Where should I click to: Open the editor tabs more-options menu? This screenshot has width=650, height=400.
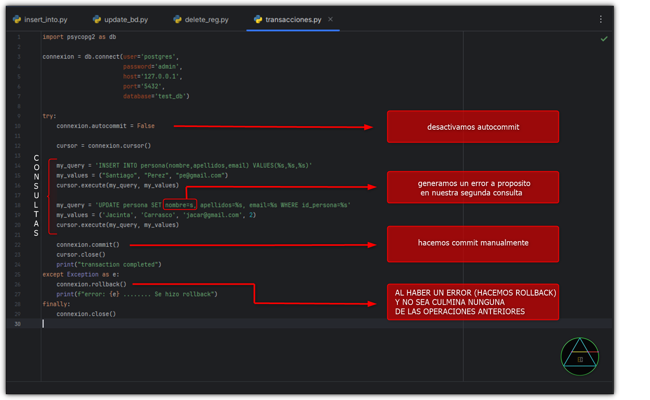tap(601, 19)
